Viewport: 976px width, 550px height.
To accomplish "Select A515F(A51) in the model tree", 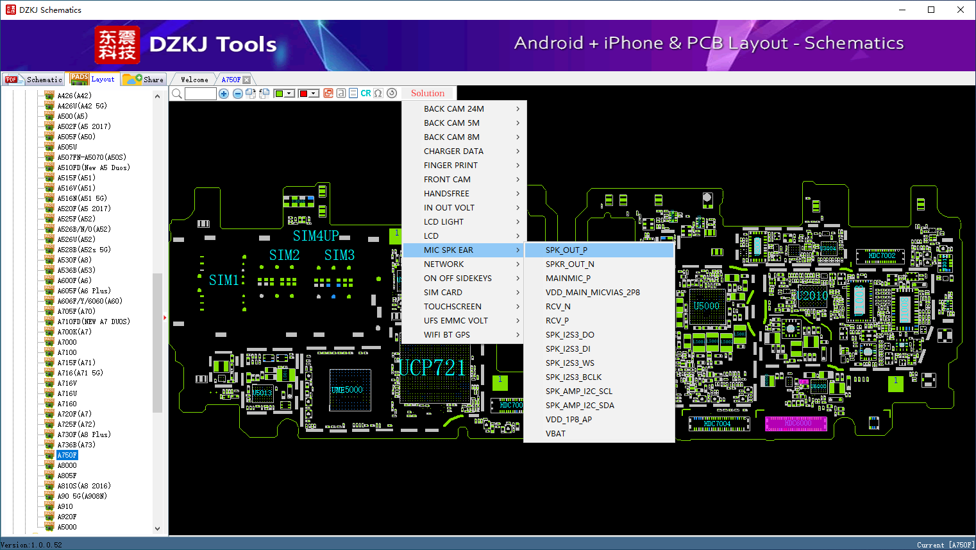I will 76,178.
